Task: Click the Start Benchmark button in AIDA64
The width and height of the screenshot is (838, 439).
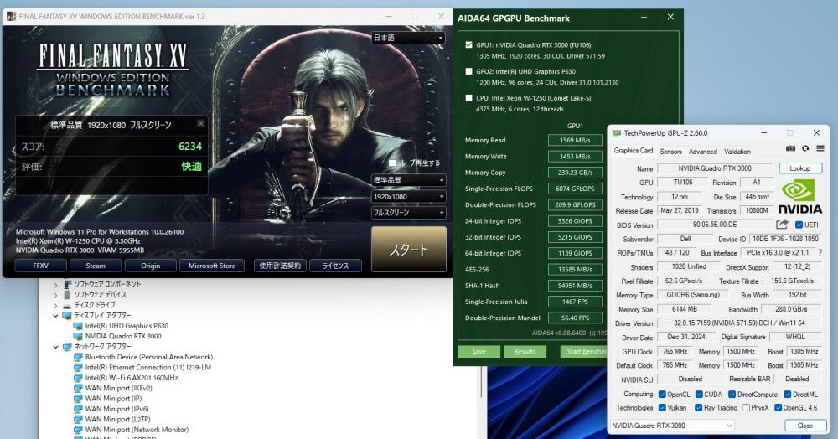Action: (584, 351)
